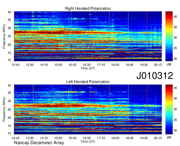Click the "Nancay Decameter Array" caption

pos(39,143)
